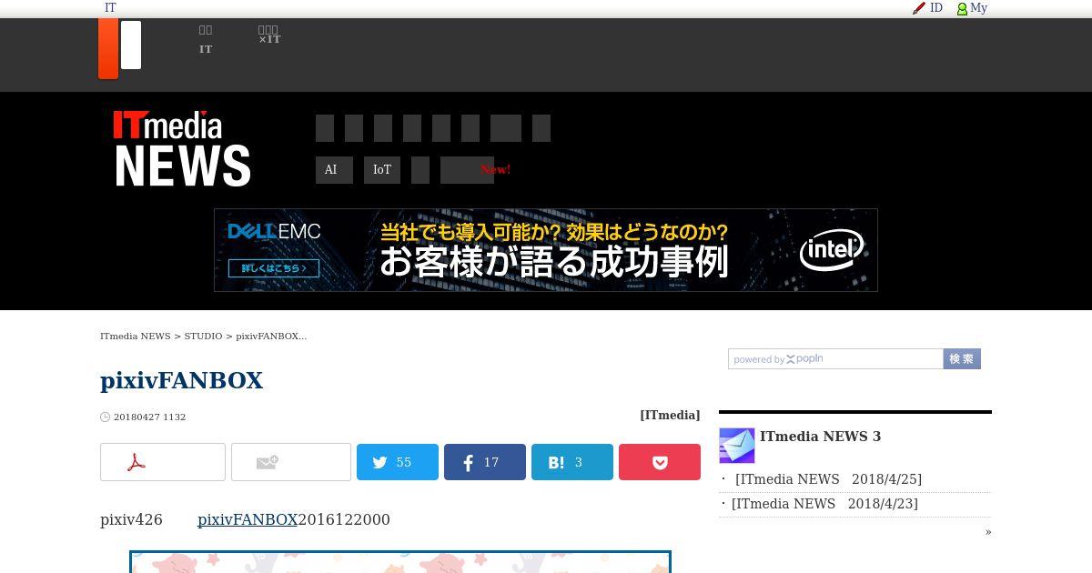
Task: Click the ITmedia NEWS newsletter mail icon
Action: [x=737, y=446]
